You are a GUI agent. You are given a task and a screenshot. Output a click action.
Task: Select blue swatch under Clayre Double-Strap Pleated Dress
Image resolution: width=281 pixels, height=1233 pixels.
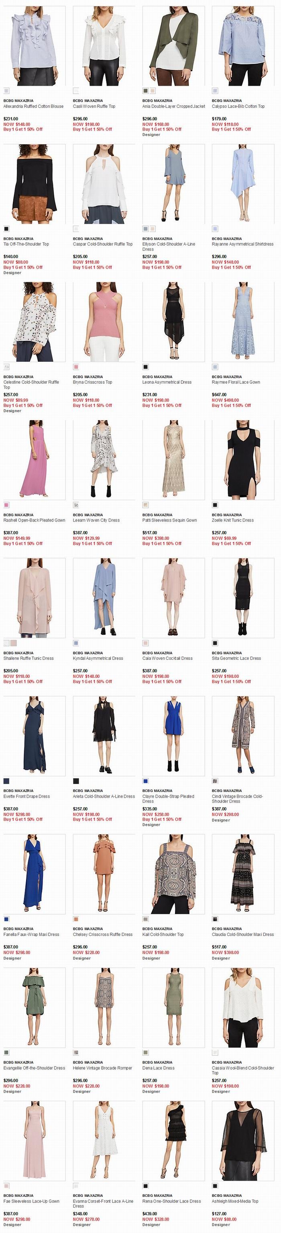pos(145,781)
